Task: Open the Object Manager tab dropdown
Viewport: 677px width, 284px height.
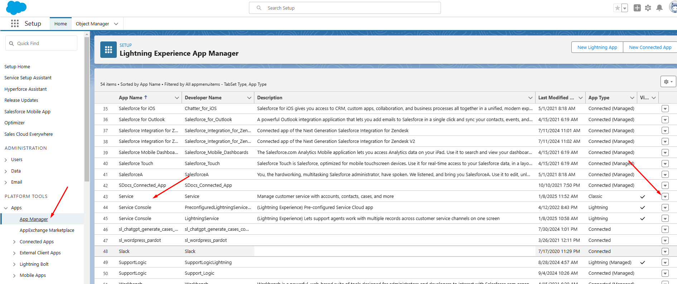Action: click(x=116, y=24)
